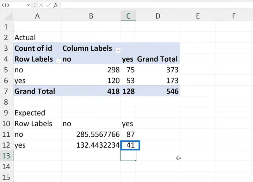Click the cell with value 285.5567766
Screen dimensions: 253x182
click(91, 134)
